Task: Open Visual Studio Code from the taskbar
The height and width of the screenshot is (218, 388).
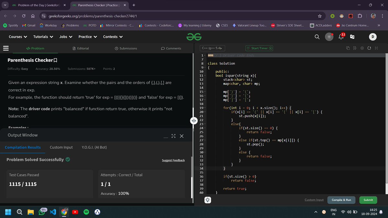Action: pos(53,212)
